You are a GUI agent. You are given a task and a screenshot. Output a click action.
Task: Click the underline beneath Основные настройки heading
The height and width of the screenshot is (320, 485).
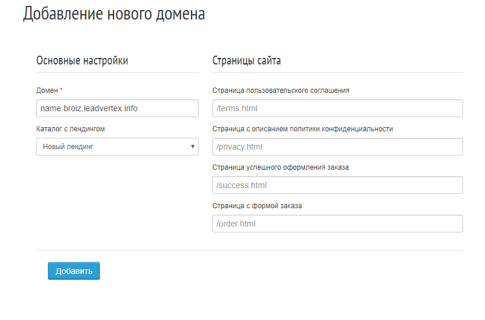point(117,72)
